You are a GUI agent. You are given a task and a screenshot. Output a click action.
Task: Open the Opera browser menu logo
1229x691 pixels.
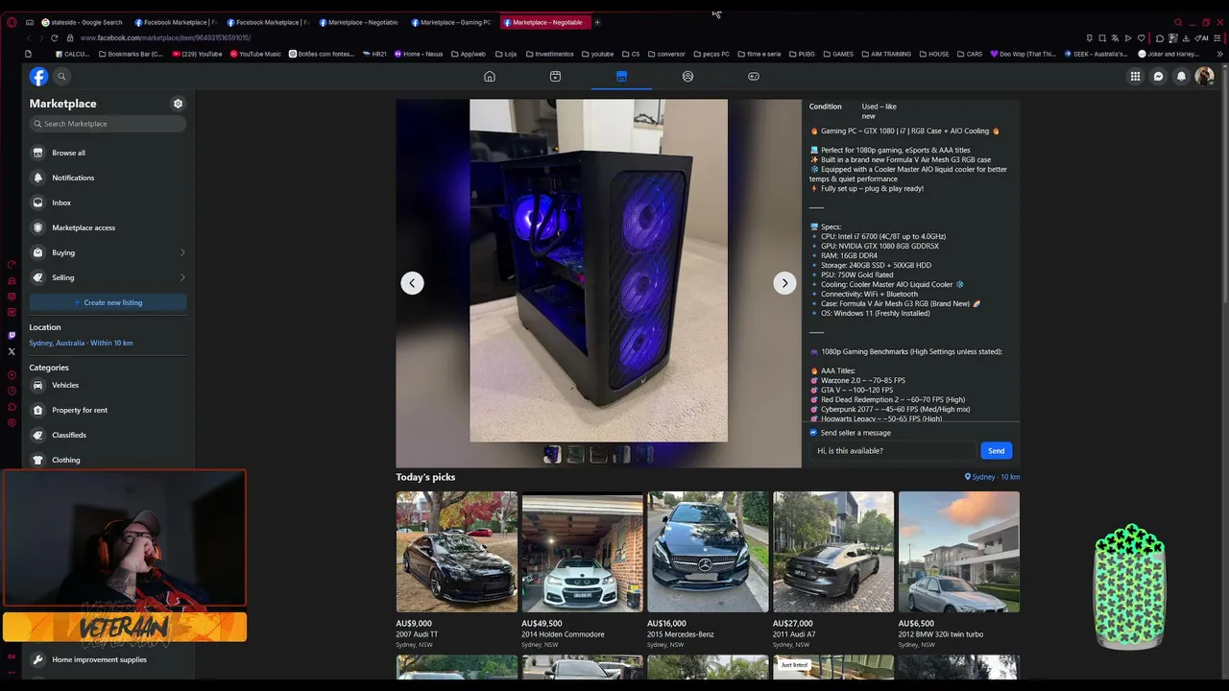12,22
